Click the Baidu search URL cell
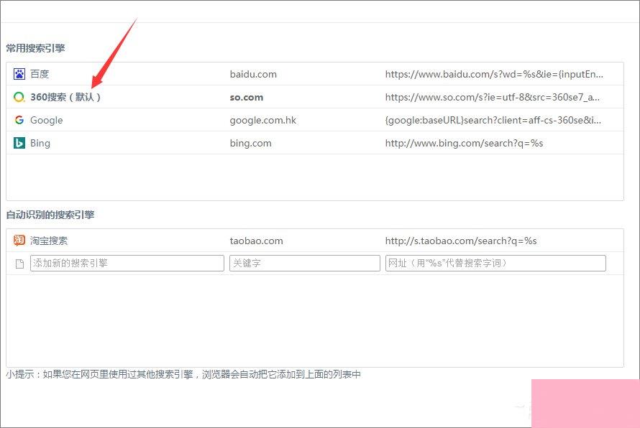Viewport: 640px width, 428px height. tap(494, 74)
